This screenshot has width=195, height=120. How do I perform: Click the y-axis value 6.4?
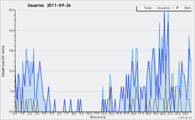tap(11, 30)
